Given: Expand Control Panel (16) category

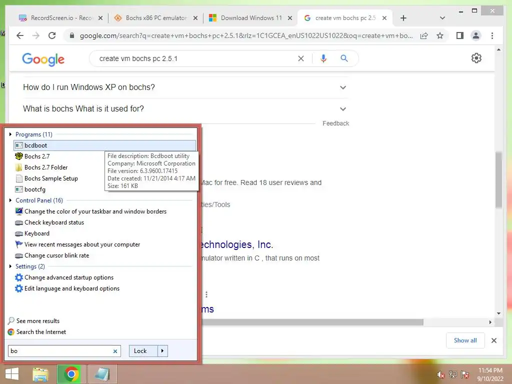Looking at the screenshot, I should pyautogui.click(x=10, y=200).
